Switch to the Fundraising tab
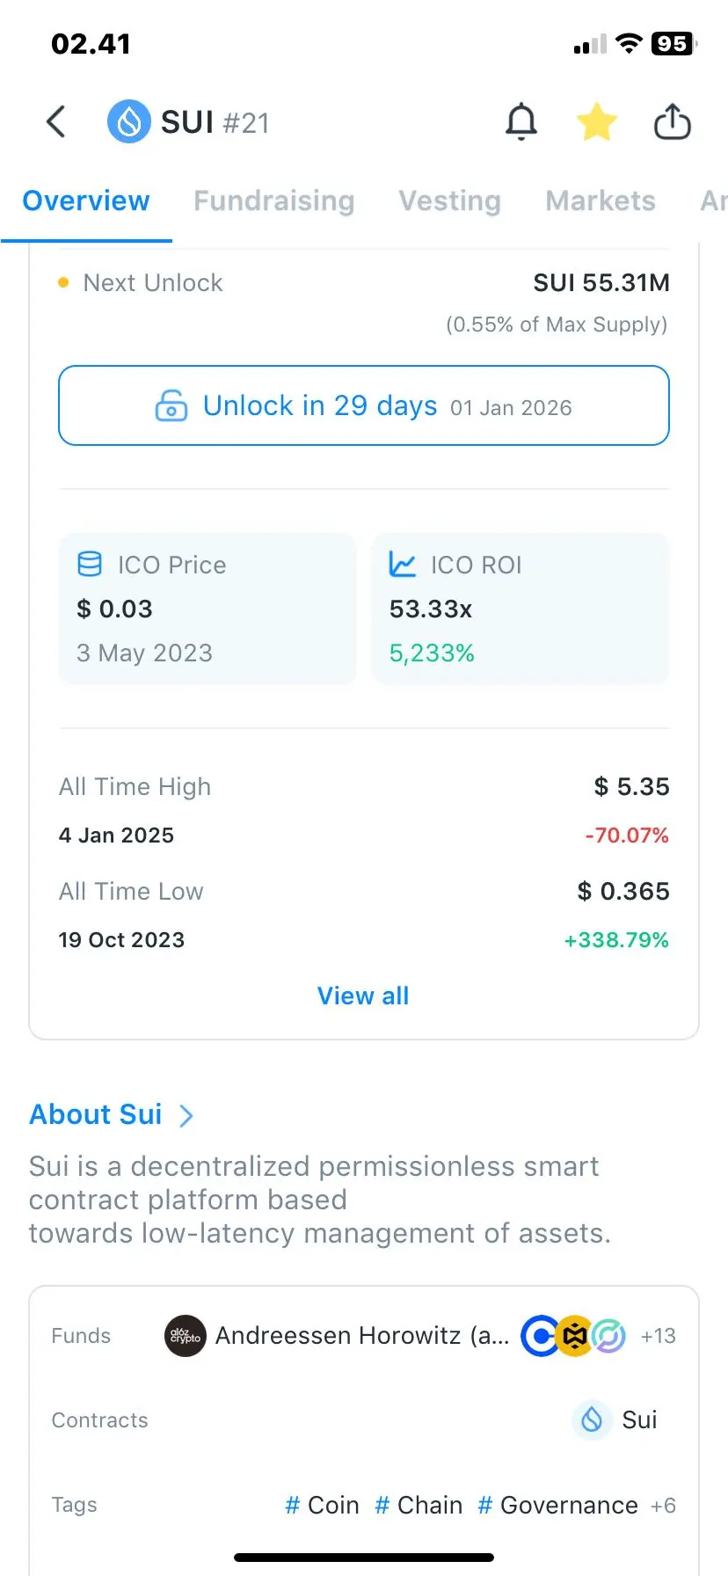The image size is (728, 1576). (274, 201)
